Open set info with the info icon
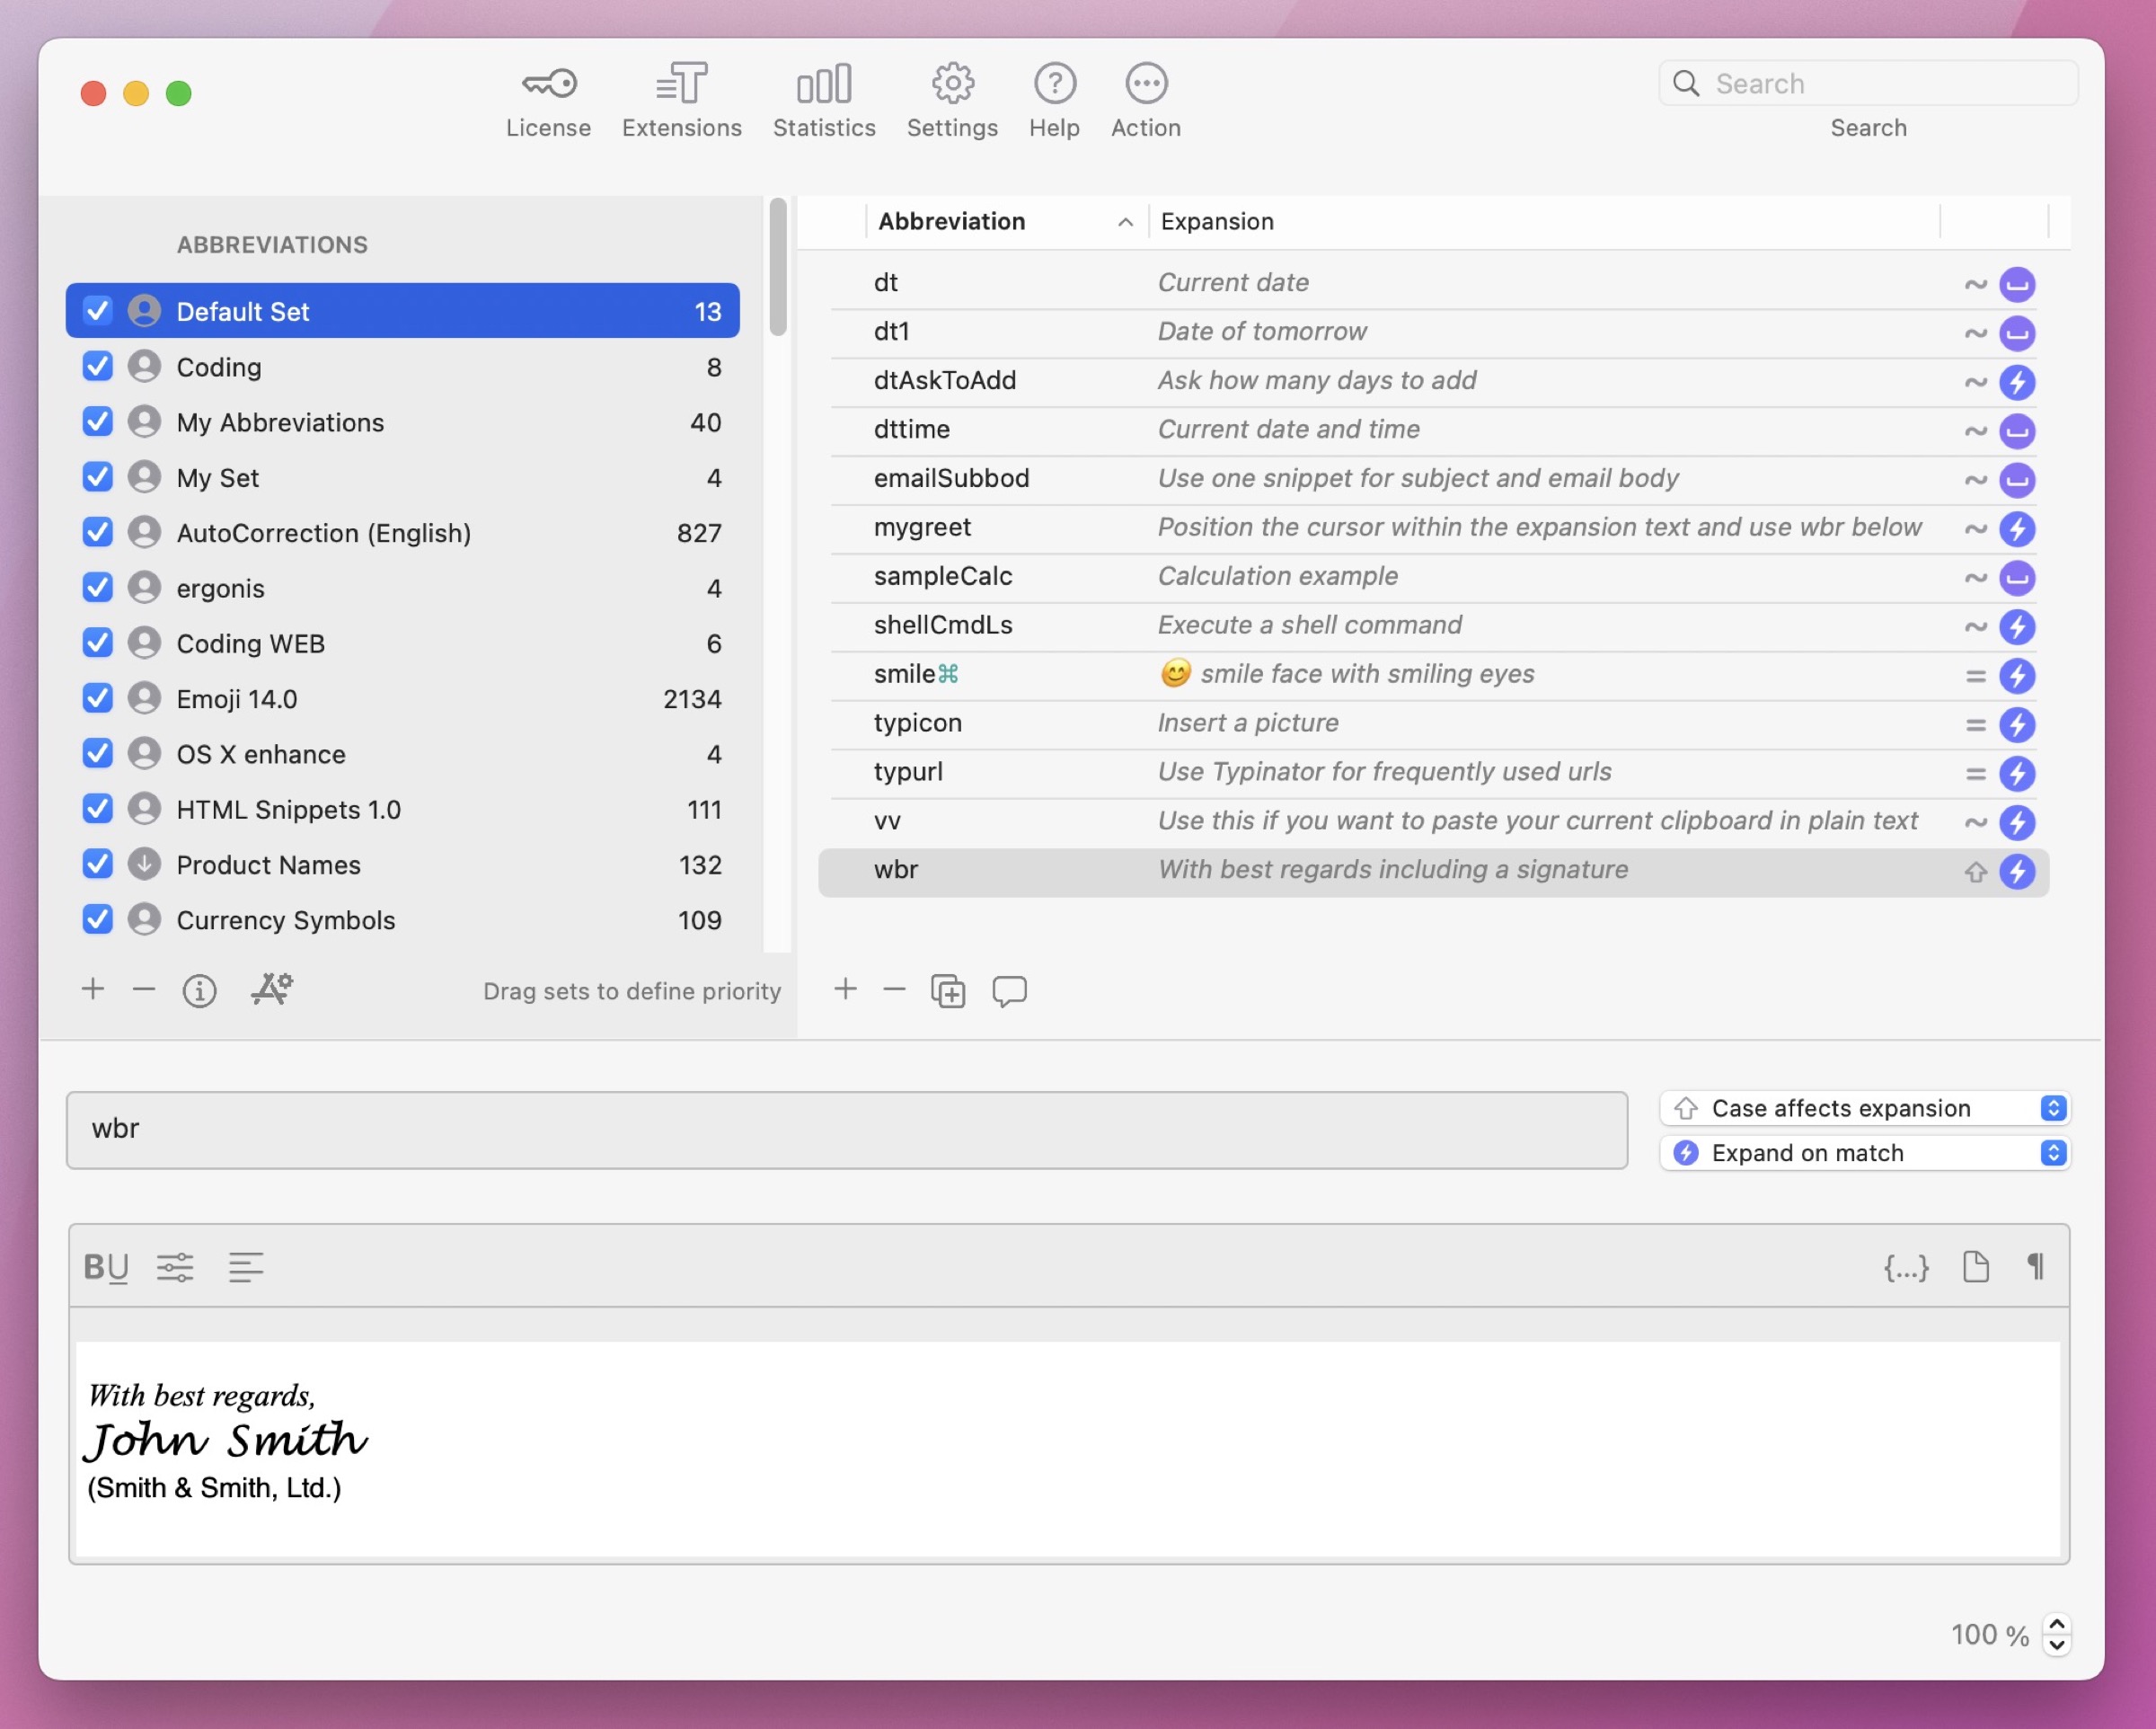The image size is (2156, 1729). click(x=199, y=990)
